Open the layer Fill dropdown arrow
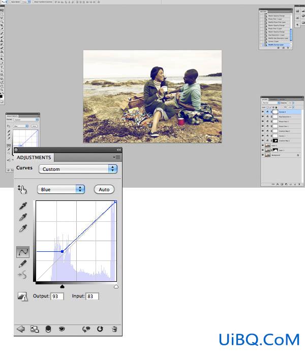This screenshot has height=352, width=305. click(293, 107)
